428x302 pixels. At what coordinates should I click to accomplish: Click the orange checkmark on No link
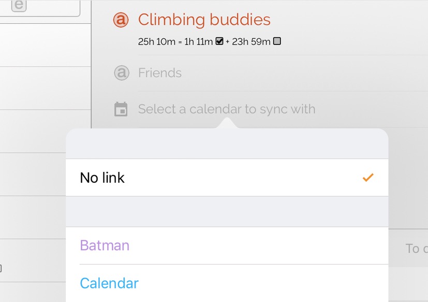tap(368, 178)
